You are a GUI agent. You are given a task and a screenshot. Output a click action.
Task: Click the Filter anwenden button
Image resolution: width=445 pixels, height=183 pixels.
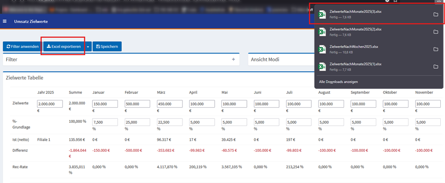pos(22,46)
